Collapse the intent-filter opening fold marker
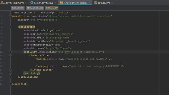 point(11,55)
